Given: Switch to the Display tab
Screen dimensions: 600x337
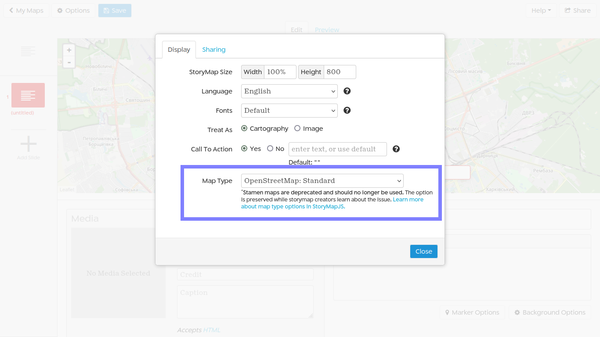Looking at the screenshot, I should [179, 50].
